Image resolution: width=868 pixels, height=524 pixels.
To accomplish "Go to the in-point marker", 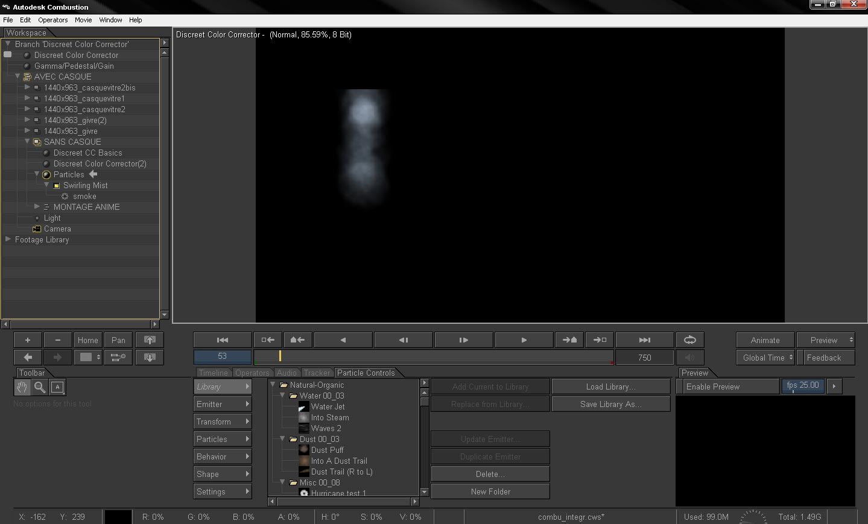I will click(268, 340).
